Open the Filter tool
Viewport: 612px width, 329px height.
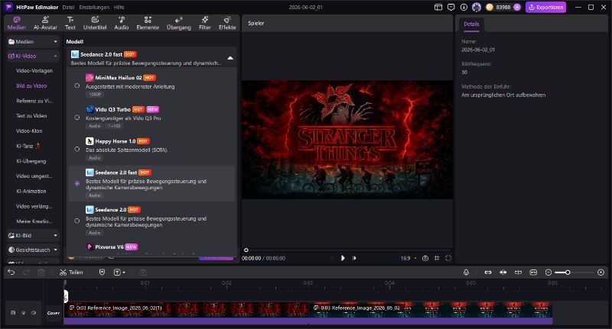[205, 24]
